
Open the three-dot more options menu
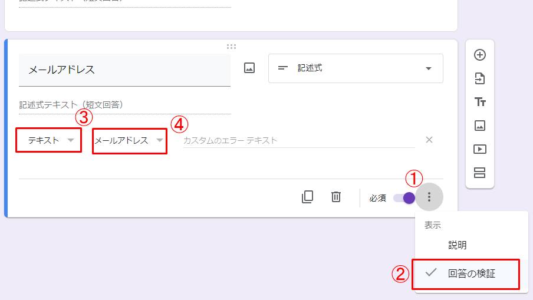(x=429, y=197)
